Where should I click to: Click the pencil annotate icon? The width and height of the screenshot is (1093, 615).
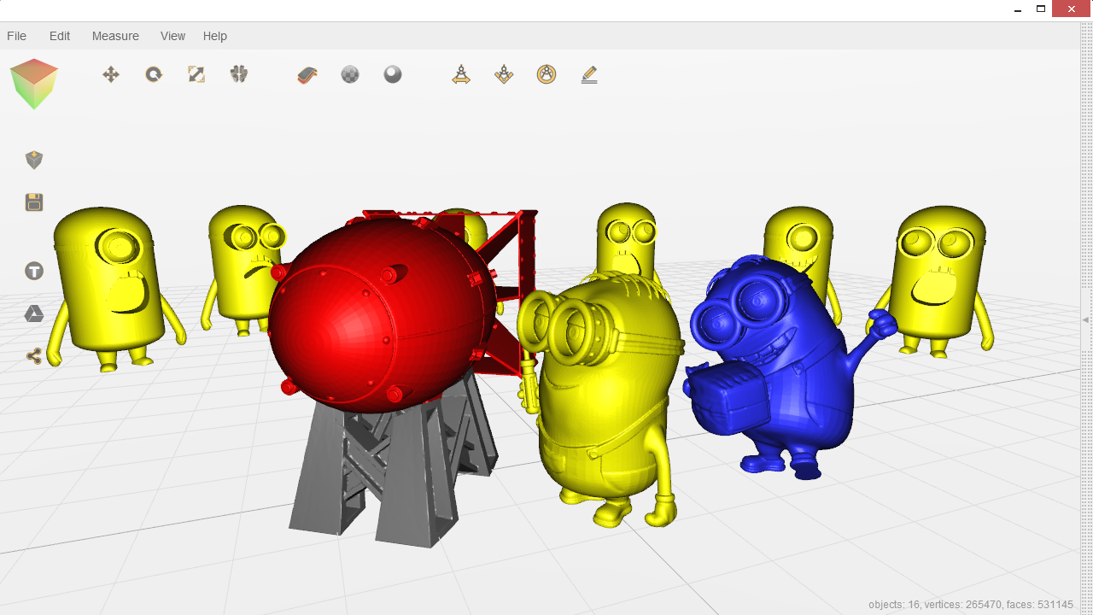click(x=589, y=75)
